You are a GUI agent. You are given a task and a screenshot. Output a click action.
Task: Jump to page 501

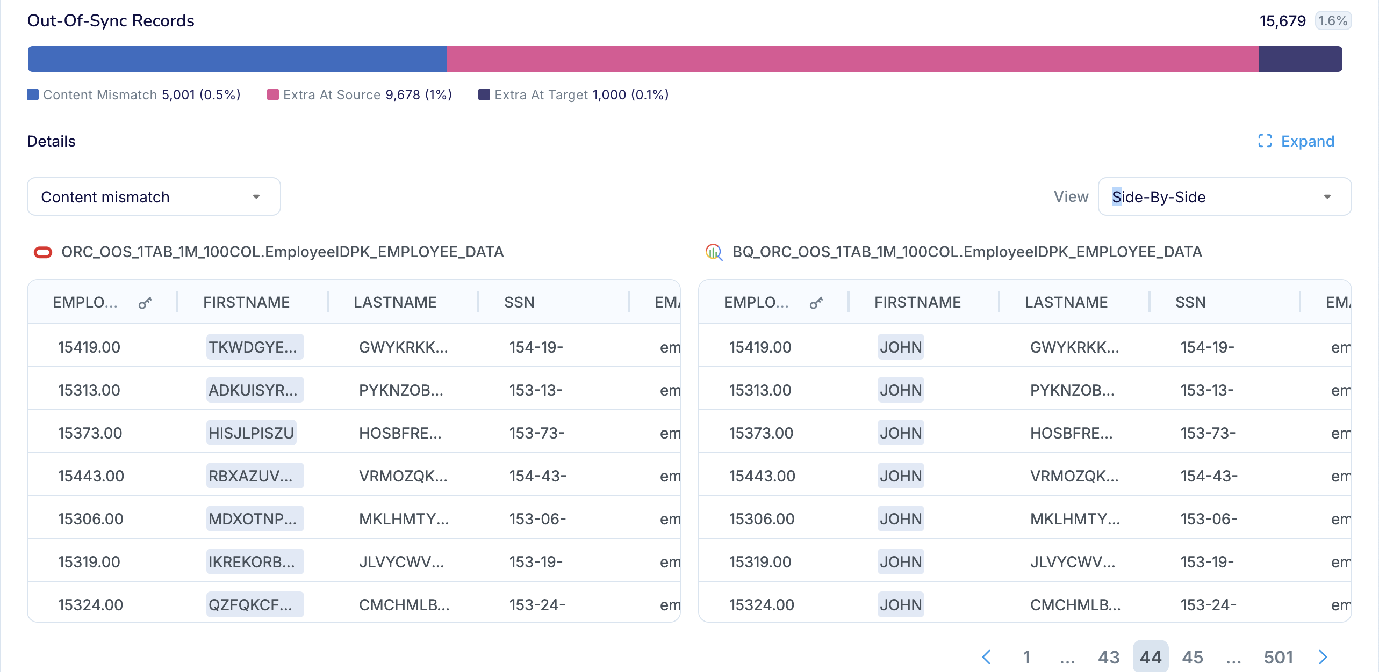1280,656
